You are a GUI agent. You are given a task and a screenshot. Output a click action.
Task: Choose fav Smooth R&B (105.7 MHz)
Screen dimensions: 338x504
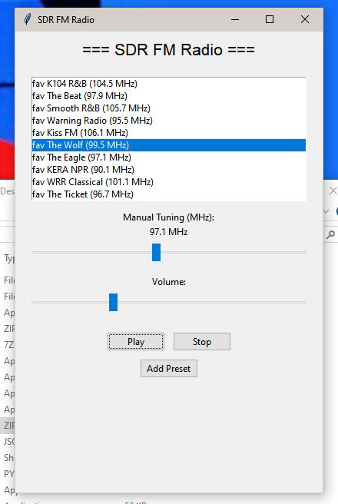pos(169,108)
